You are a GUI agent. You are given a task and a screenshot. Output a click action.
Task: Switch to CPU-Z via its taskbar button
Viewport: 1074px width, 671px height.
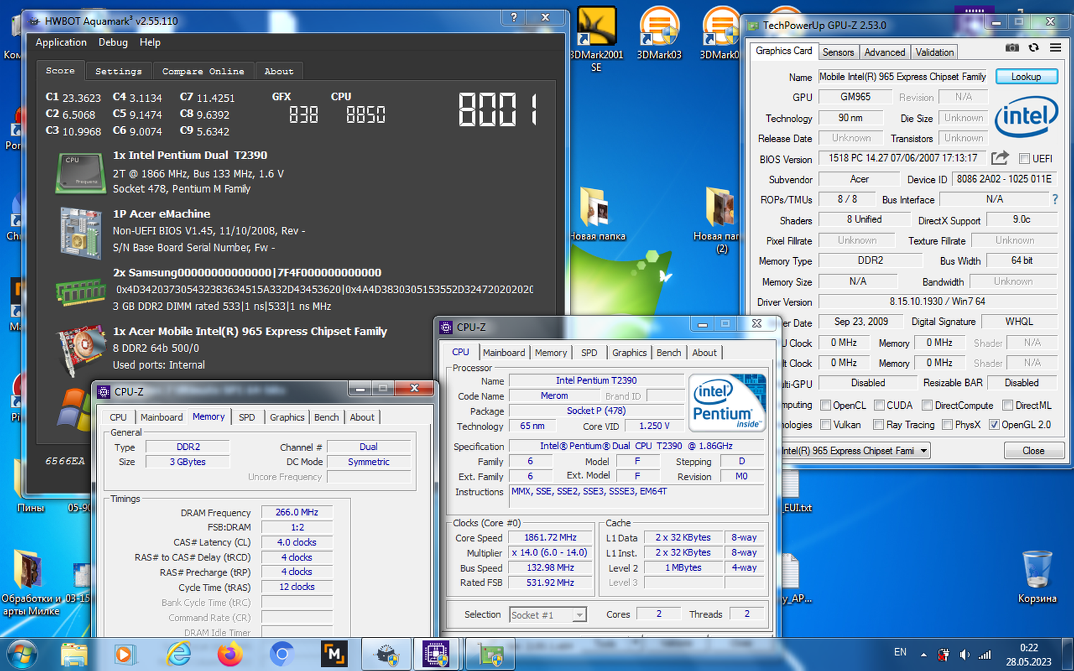(x=436, y=654)
